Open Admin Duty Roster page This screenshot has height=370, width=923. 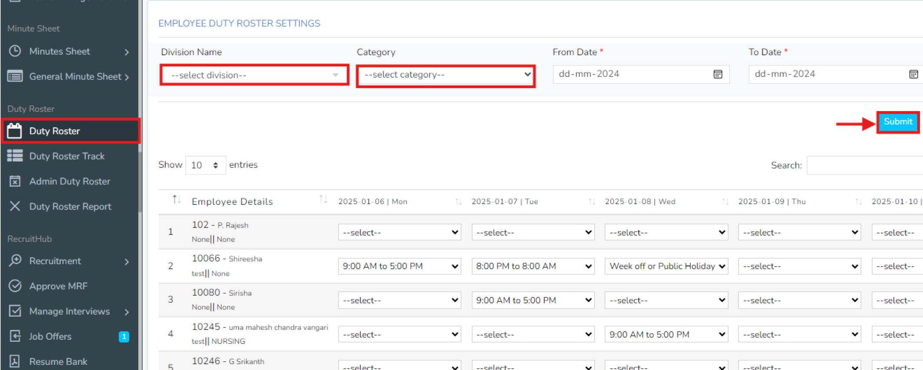69,181
